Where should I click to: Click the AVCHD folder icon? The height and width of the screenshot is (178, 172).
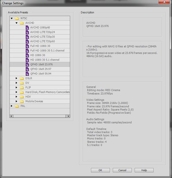(x=22, y=23)
